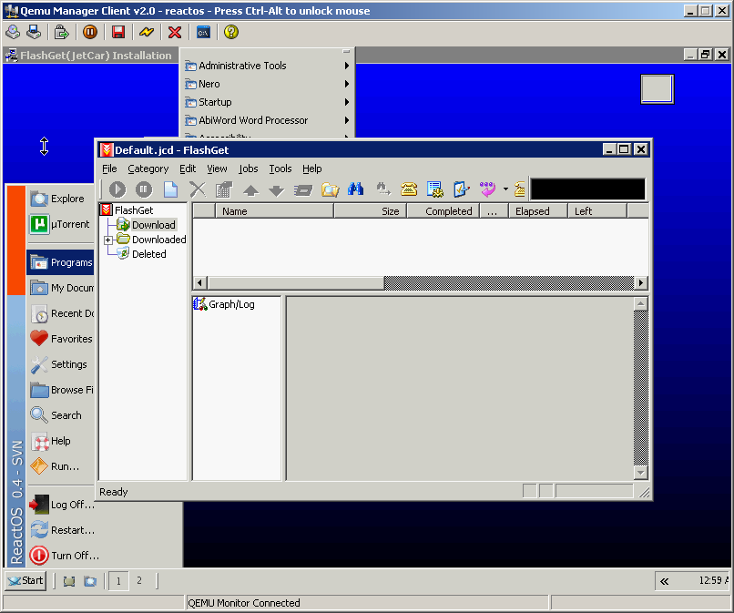
Task: Click the Move Down arrow icon
Action: tap(277, 190)
